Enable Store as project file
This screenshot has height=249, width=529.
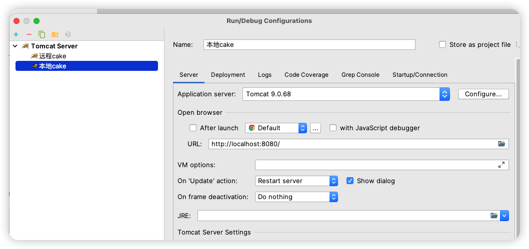coord(442,44)
